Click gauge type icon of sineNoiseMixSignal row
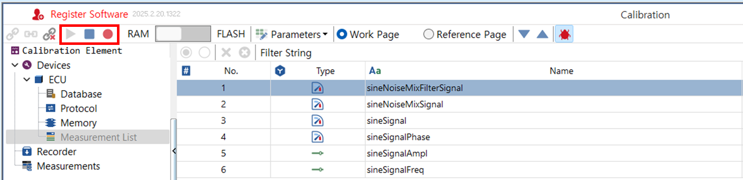 point(317,104)
